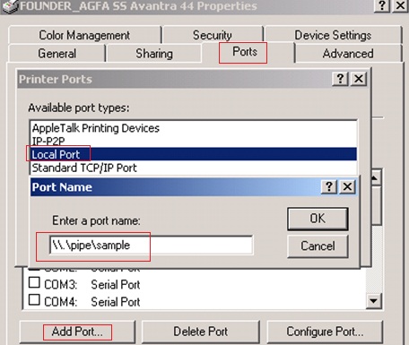
Task: Open the Device Settings tab
Action: (333, 35)
